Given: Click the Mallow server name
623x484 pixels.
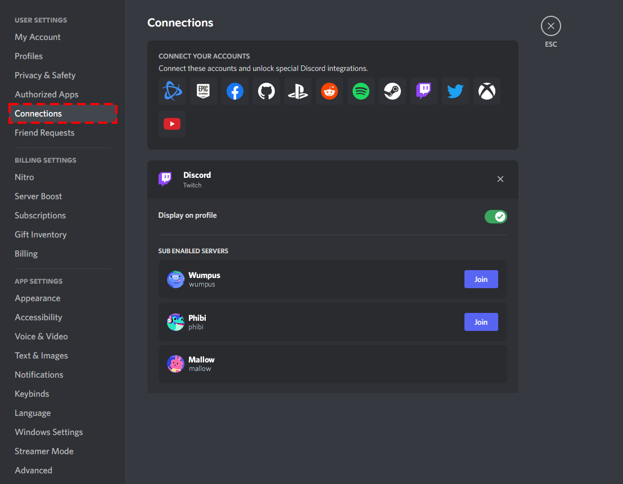Looking at the screenshot, I should click(201, 360).
